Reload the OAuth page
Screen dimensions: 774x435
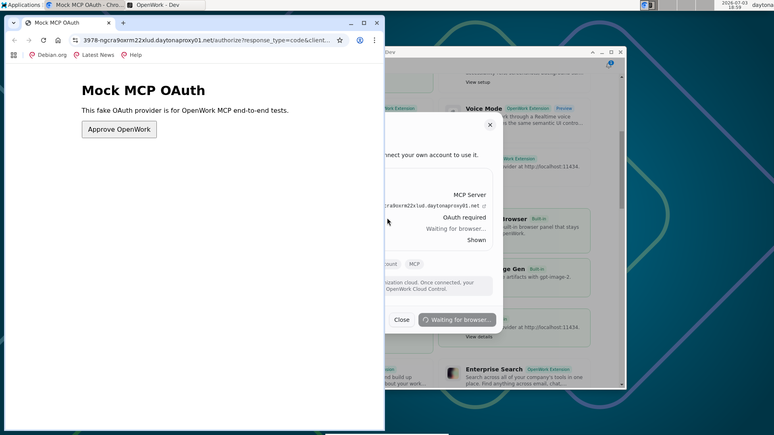(44, 40)
